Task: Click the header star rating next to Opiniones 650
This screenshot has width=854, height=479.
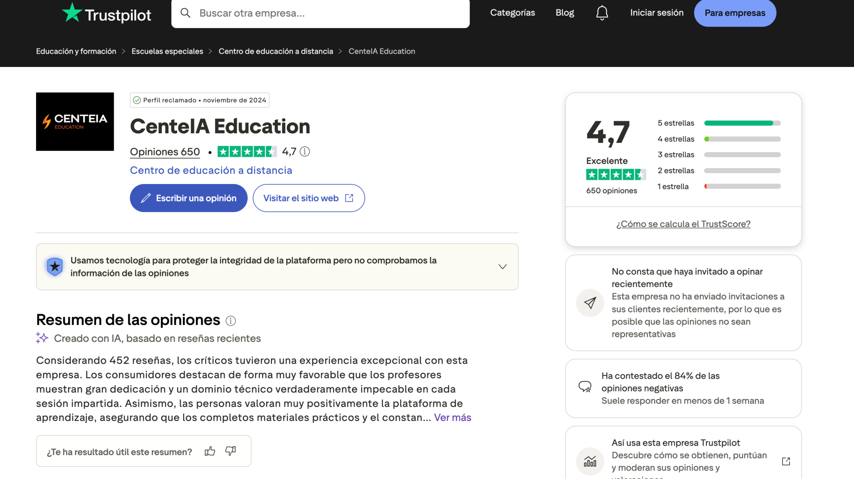Action: 247,152
